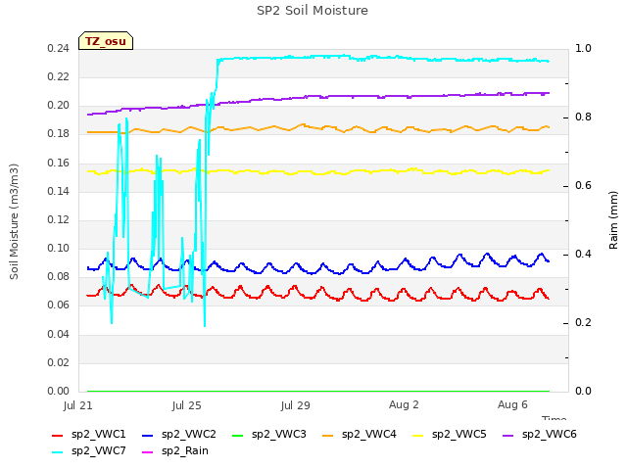Click the 0.04 left axis tick label
627x470 pixels.
point(58,334)
